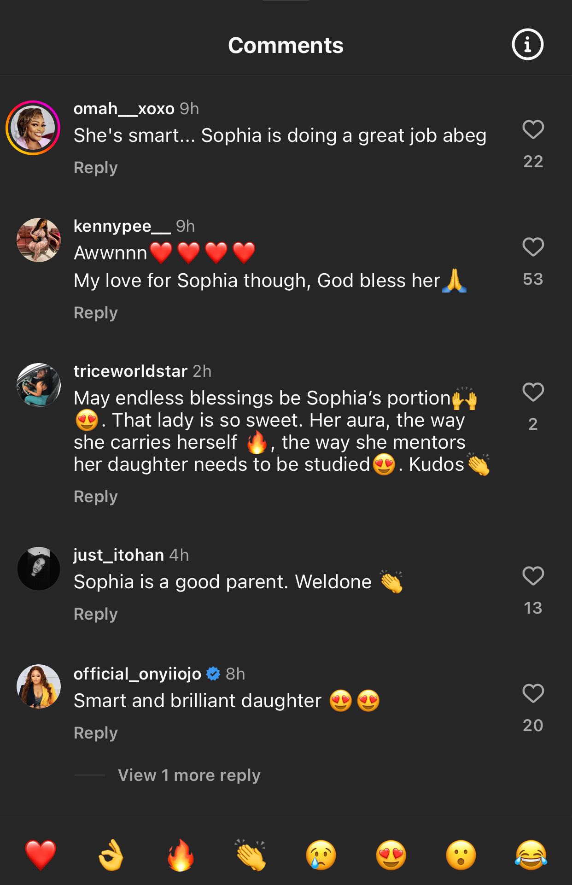Like kennypee__'s comment with heart
Screen dimensions: 572x885
(533, 247)
